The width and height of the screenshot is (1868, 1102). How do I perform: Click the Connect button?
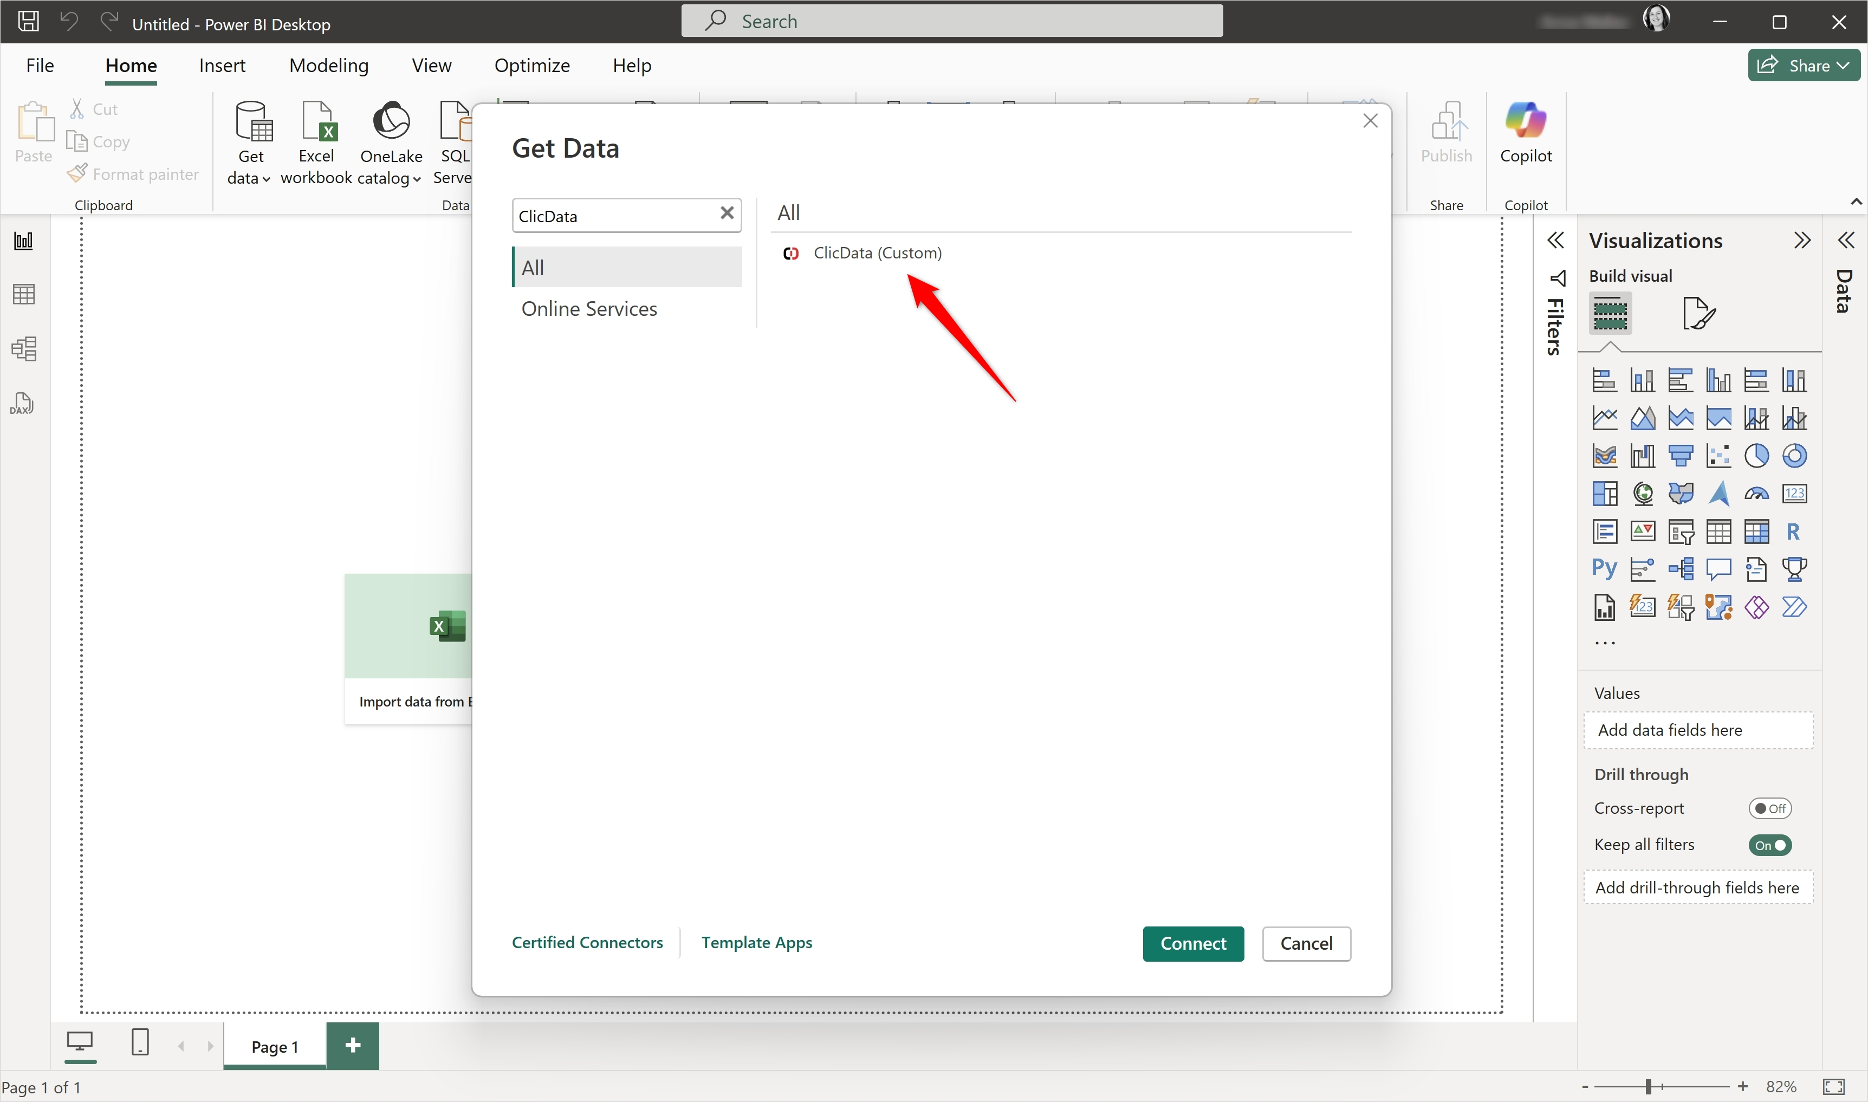pyautogui.click(x=1192, y=943)
